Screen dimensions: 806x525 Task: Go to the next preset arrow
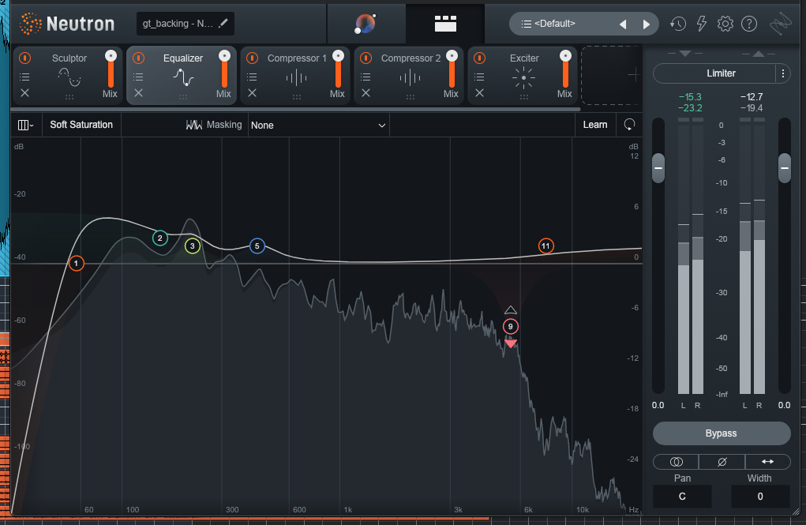tap(646, 24)
